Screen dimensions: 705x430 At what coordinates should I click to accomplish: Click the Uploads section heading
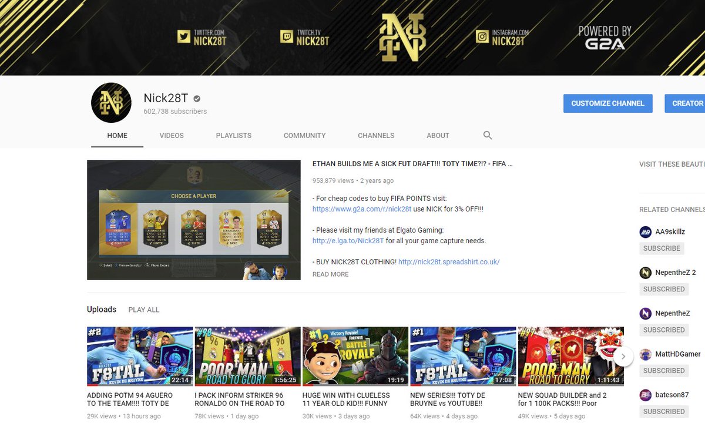(x=102, y=310)
